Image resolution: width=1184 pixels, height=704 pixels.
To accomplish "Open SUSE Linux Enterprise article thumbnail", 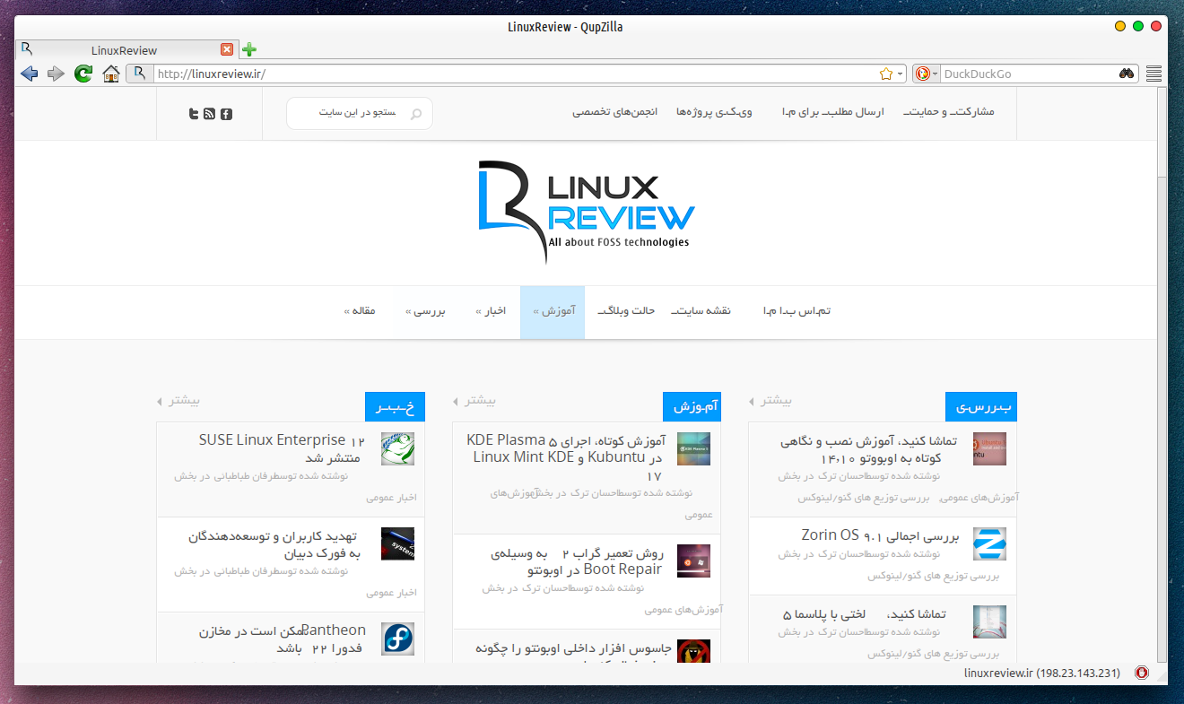I will pyautogui.click(x=397, y=448).
